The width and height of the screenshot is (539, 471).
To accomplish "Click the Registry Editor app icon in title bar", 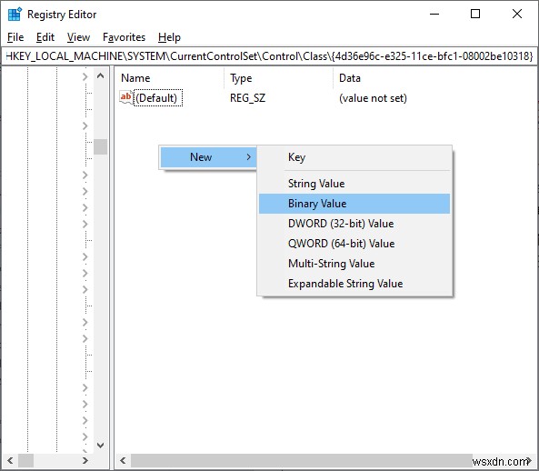I will click(x=15, y=15).
